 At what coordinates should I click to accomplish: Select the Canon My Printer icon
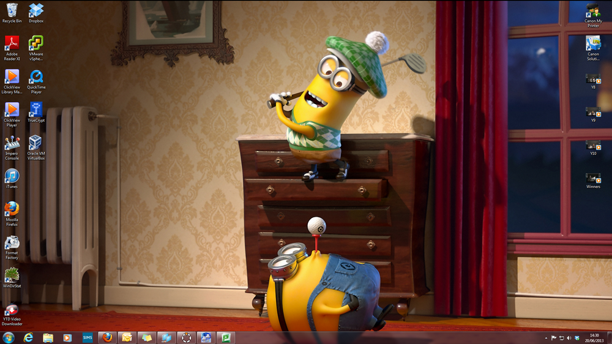pyautogui.click(x=593, y=15)
